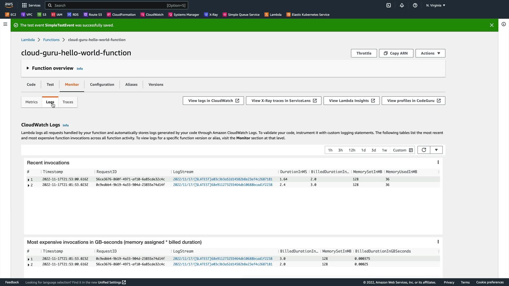Image resolution: width=509 pixels, height=286 pixels.
Task: Choose the Custom time range option
Action: pos(402,150)
